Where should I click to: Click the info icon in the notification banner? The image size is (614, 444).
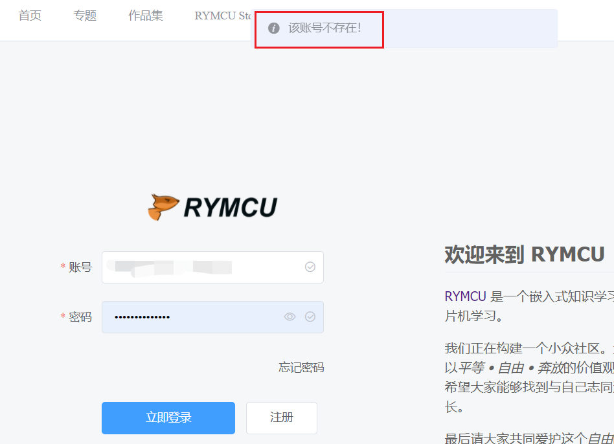(274, 27)
